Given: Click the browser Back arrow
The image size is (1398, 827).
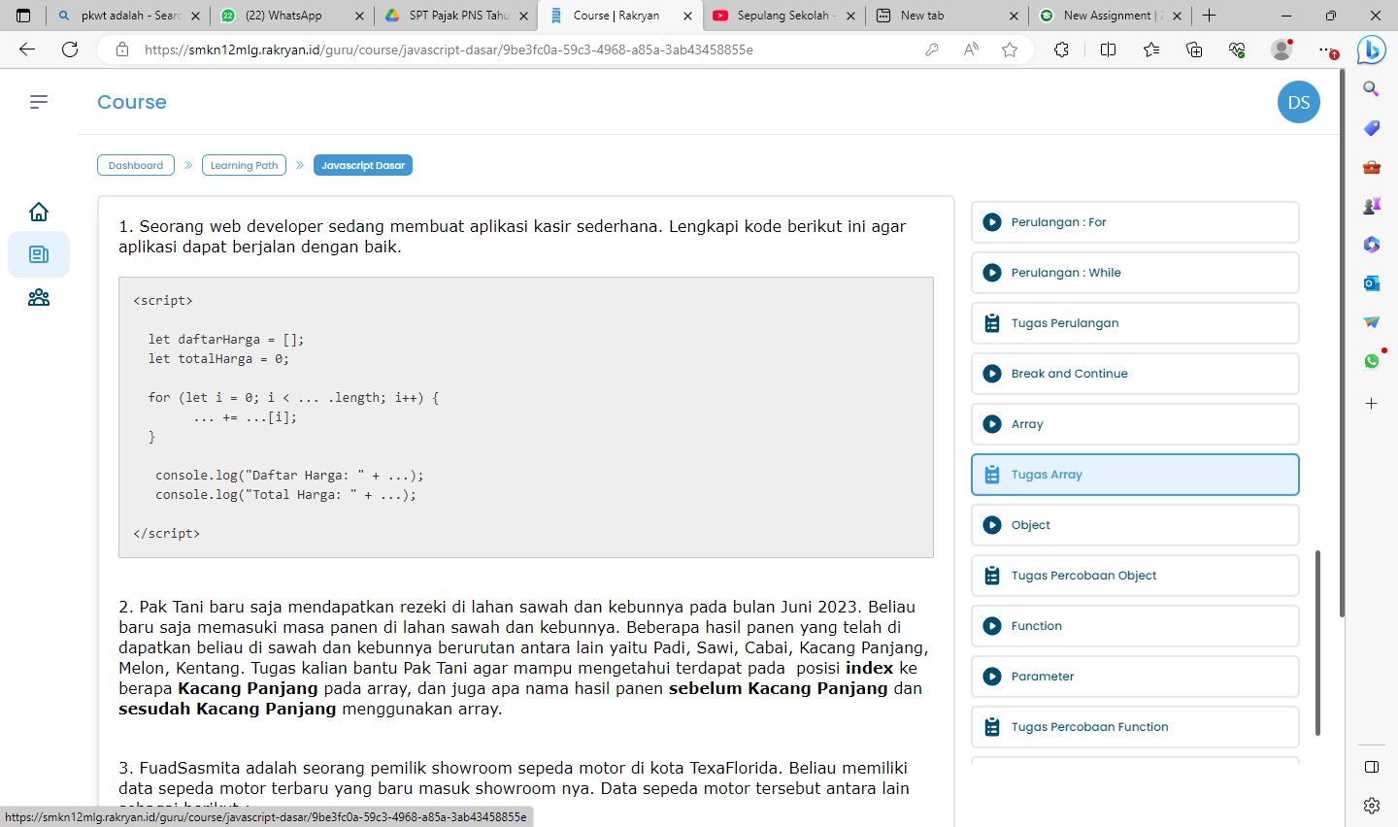Looking at the screenshot, I should pyautogui.click(x=27, y=50).
